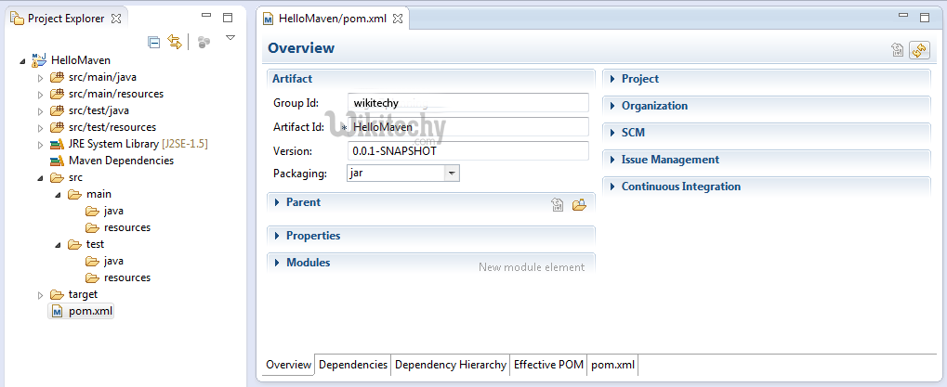The height and width of the screenshot is (387, 947).
Task: Click the select parent icon in Parent section
Action: (558, 204)
